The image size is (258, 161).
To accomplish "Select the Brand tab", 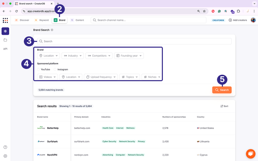I will [60, 20].
